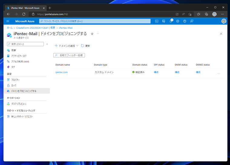Viewport: 230px width, 165px height.
Task: Open Cloud Shell from the top bar
Action: [157, 21]
